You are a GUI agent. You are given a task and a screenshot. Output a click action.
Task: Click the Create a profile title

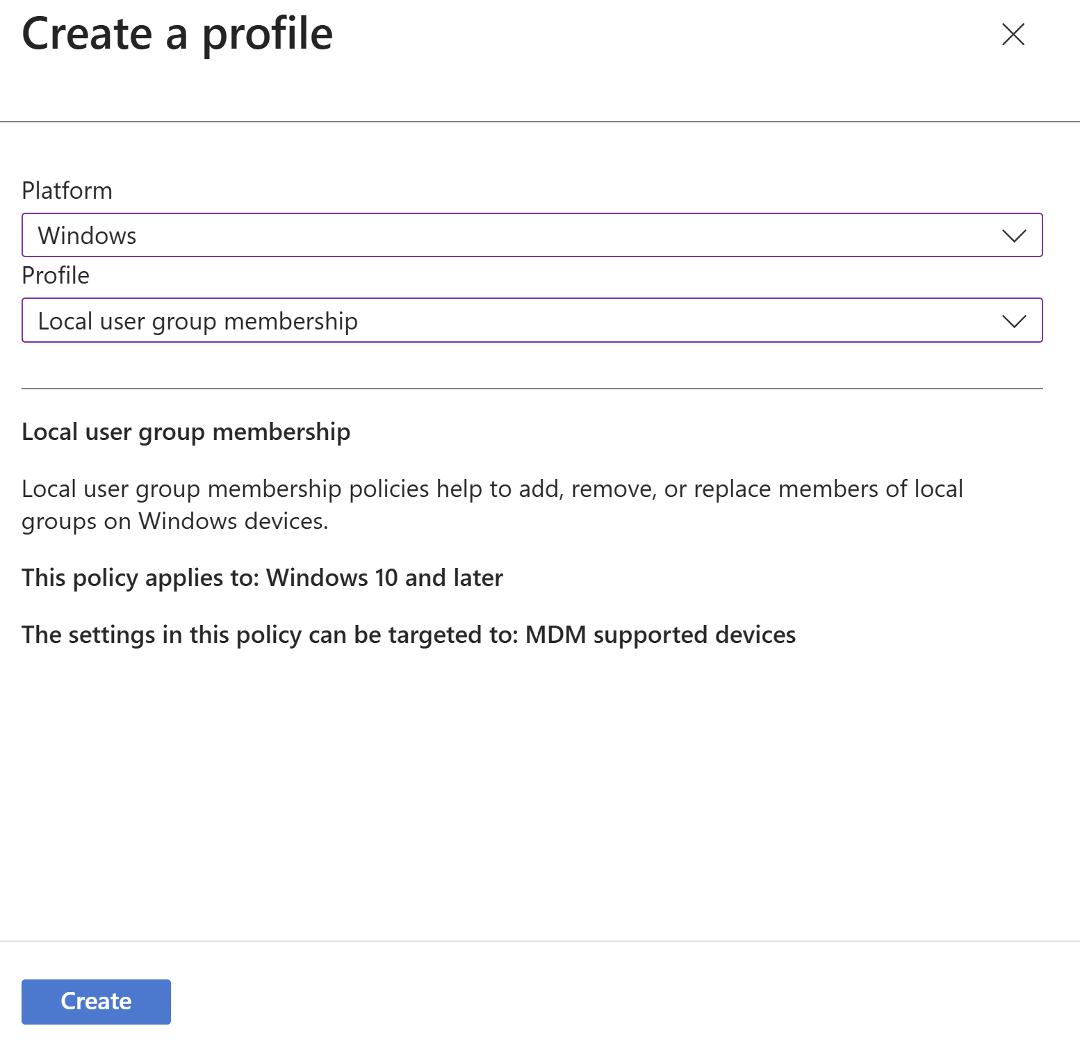(177, 34)
